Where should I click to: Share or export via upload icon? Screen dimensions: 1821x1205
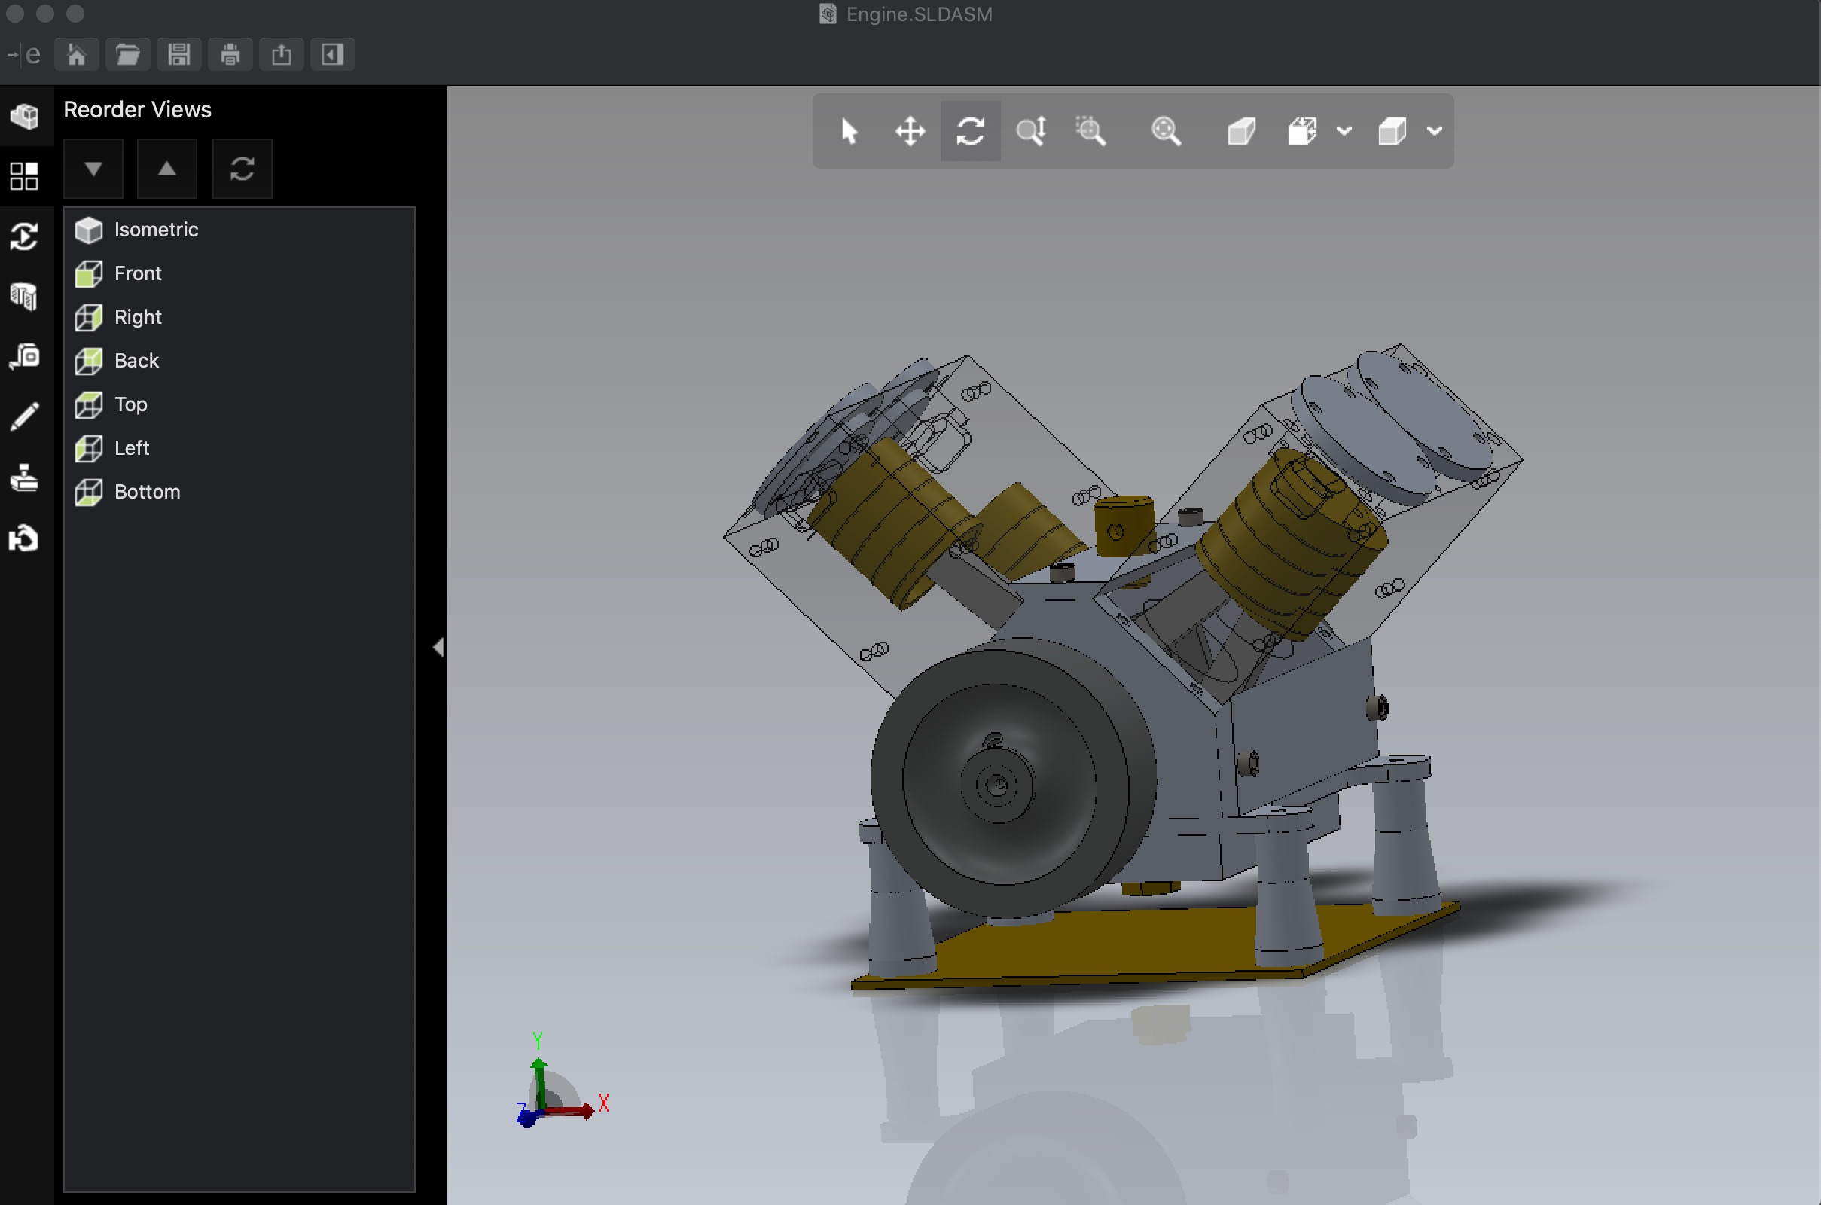point(281,54)
